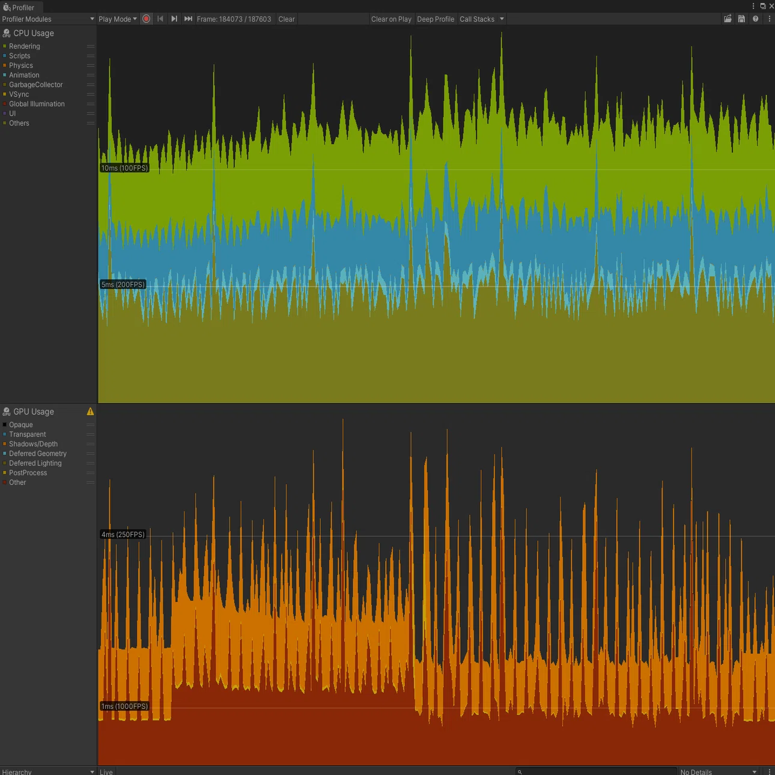775x775 pixels.
Task: Click the red Record profiling button
Action: coord(146,19)
